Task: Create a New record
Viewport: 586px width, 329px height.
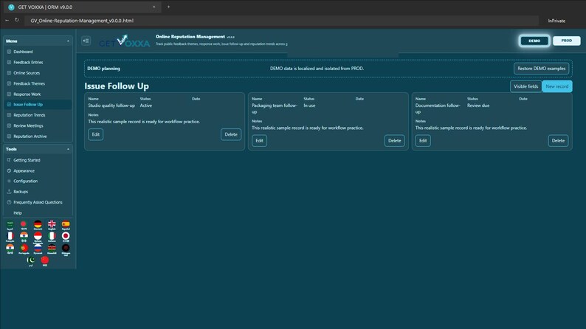Action: (x=557, y=86)
